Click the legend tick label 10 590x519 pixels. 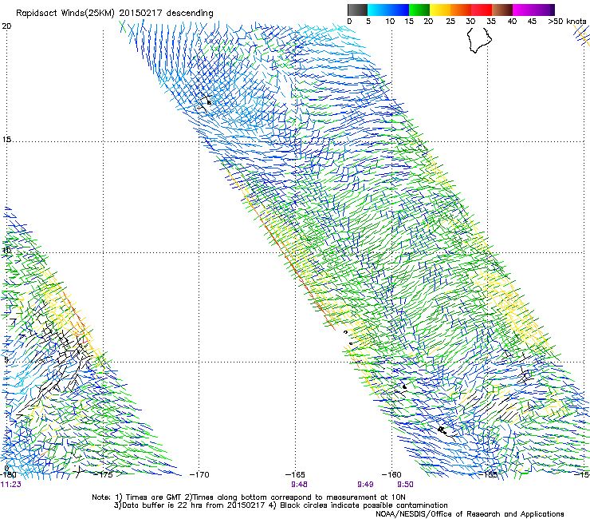click(390, 22)
